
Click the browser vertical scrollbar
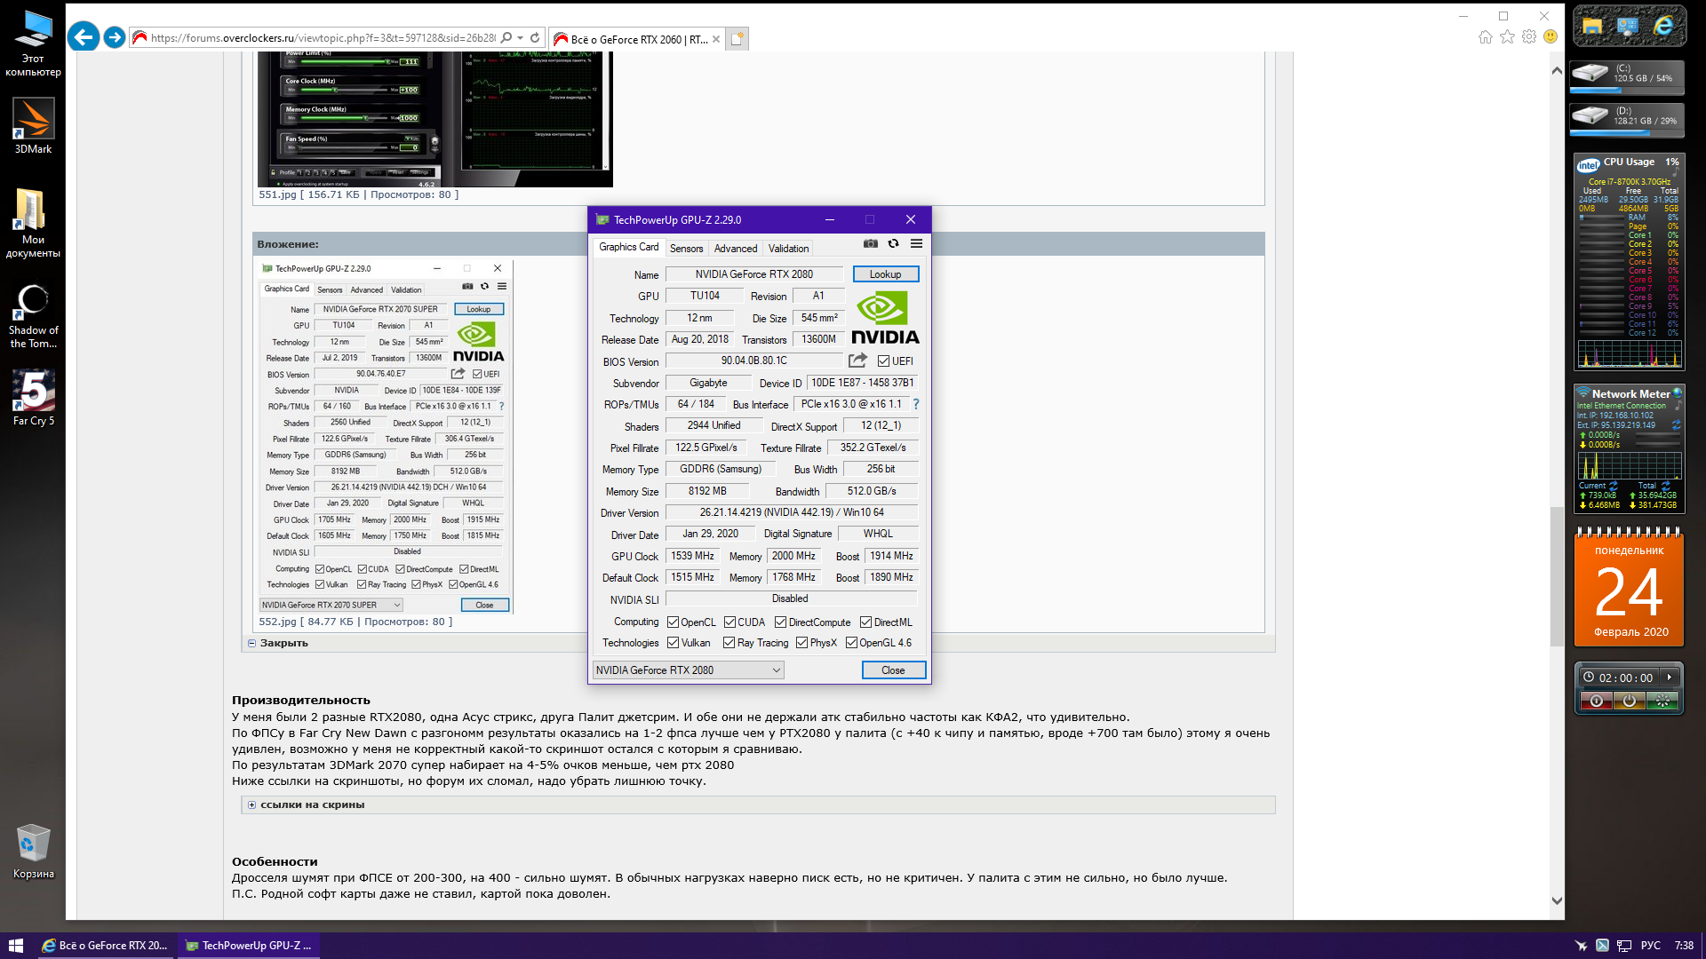click(x=1556, y=577)
